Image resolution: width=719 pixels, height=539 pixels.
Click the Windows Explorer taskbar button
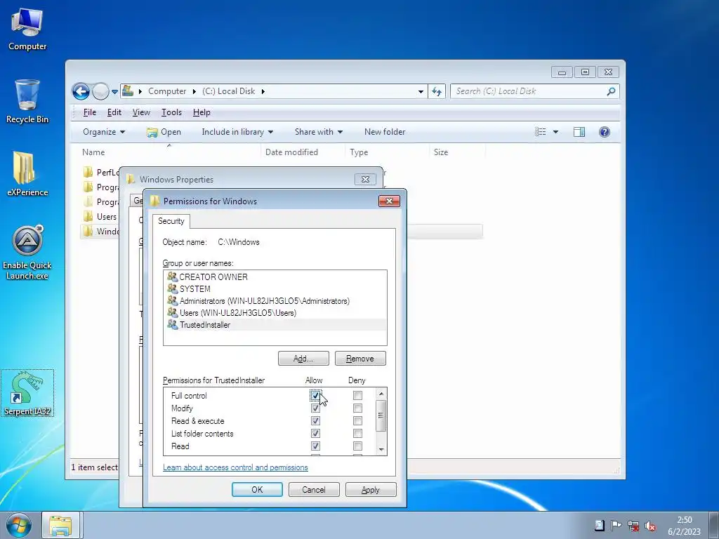(x=60, y=525)
